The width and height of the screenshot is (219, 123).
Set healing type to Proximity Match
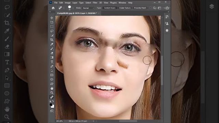pyautogui.click(x=140, y=8)
